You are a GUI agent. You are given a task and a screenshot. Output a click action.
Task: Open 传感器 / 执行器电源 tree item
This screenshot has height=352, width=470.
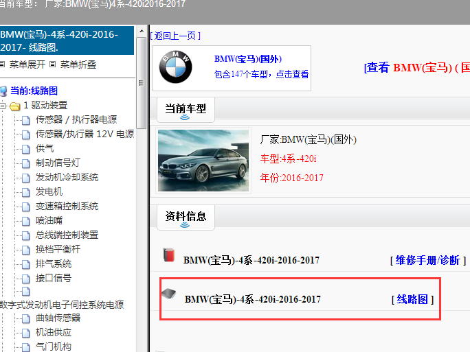point(76,119)
